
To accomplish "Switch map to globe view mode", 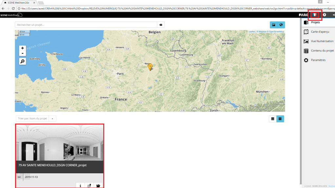I will pyautogui.click(x=281, y=25).
